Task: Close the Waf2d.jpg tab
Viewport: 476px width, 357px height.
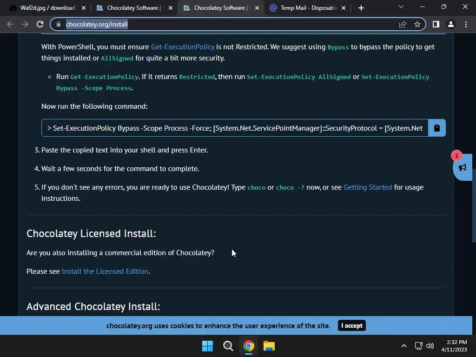Action: click(84, 8)
